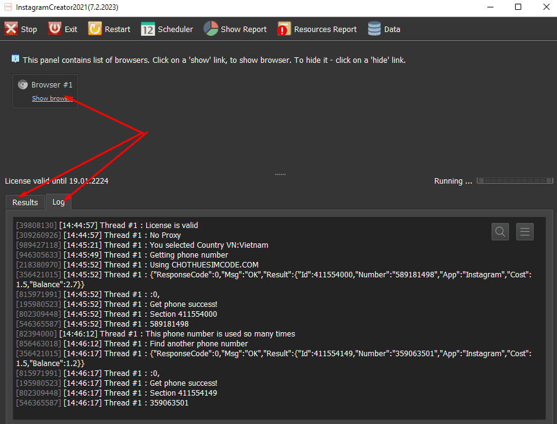Click the red Stop icon
This screenshot has height=424, width=557.
coord(11,29)
